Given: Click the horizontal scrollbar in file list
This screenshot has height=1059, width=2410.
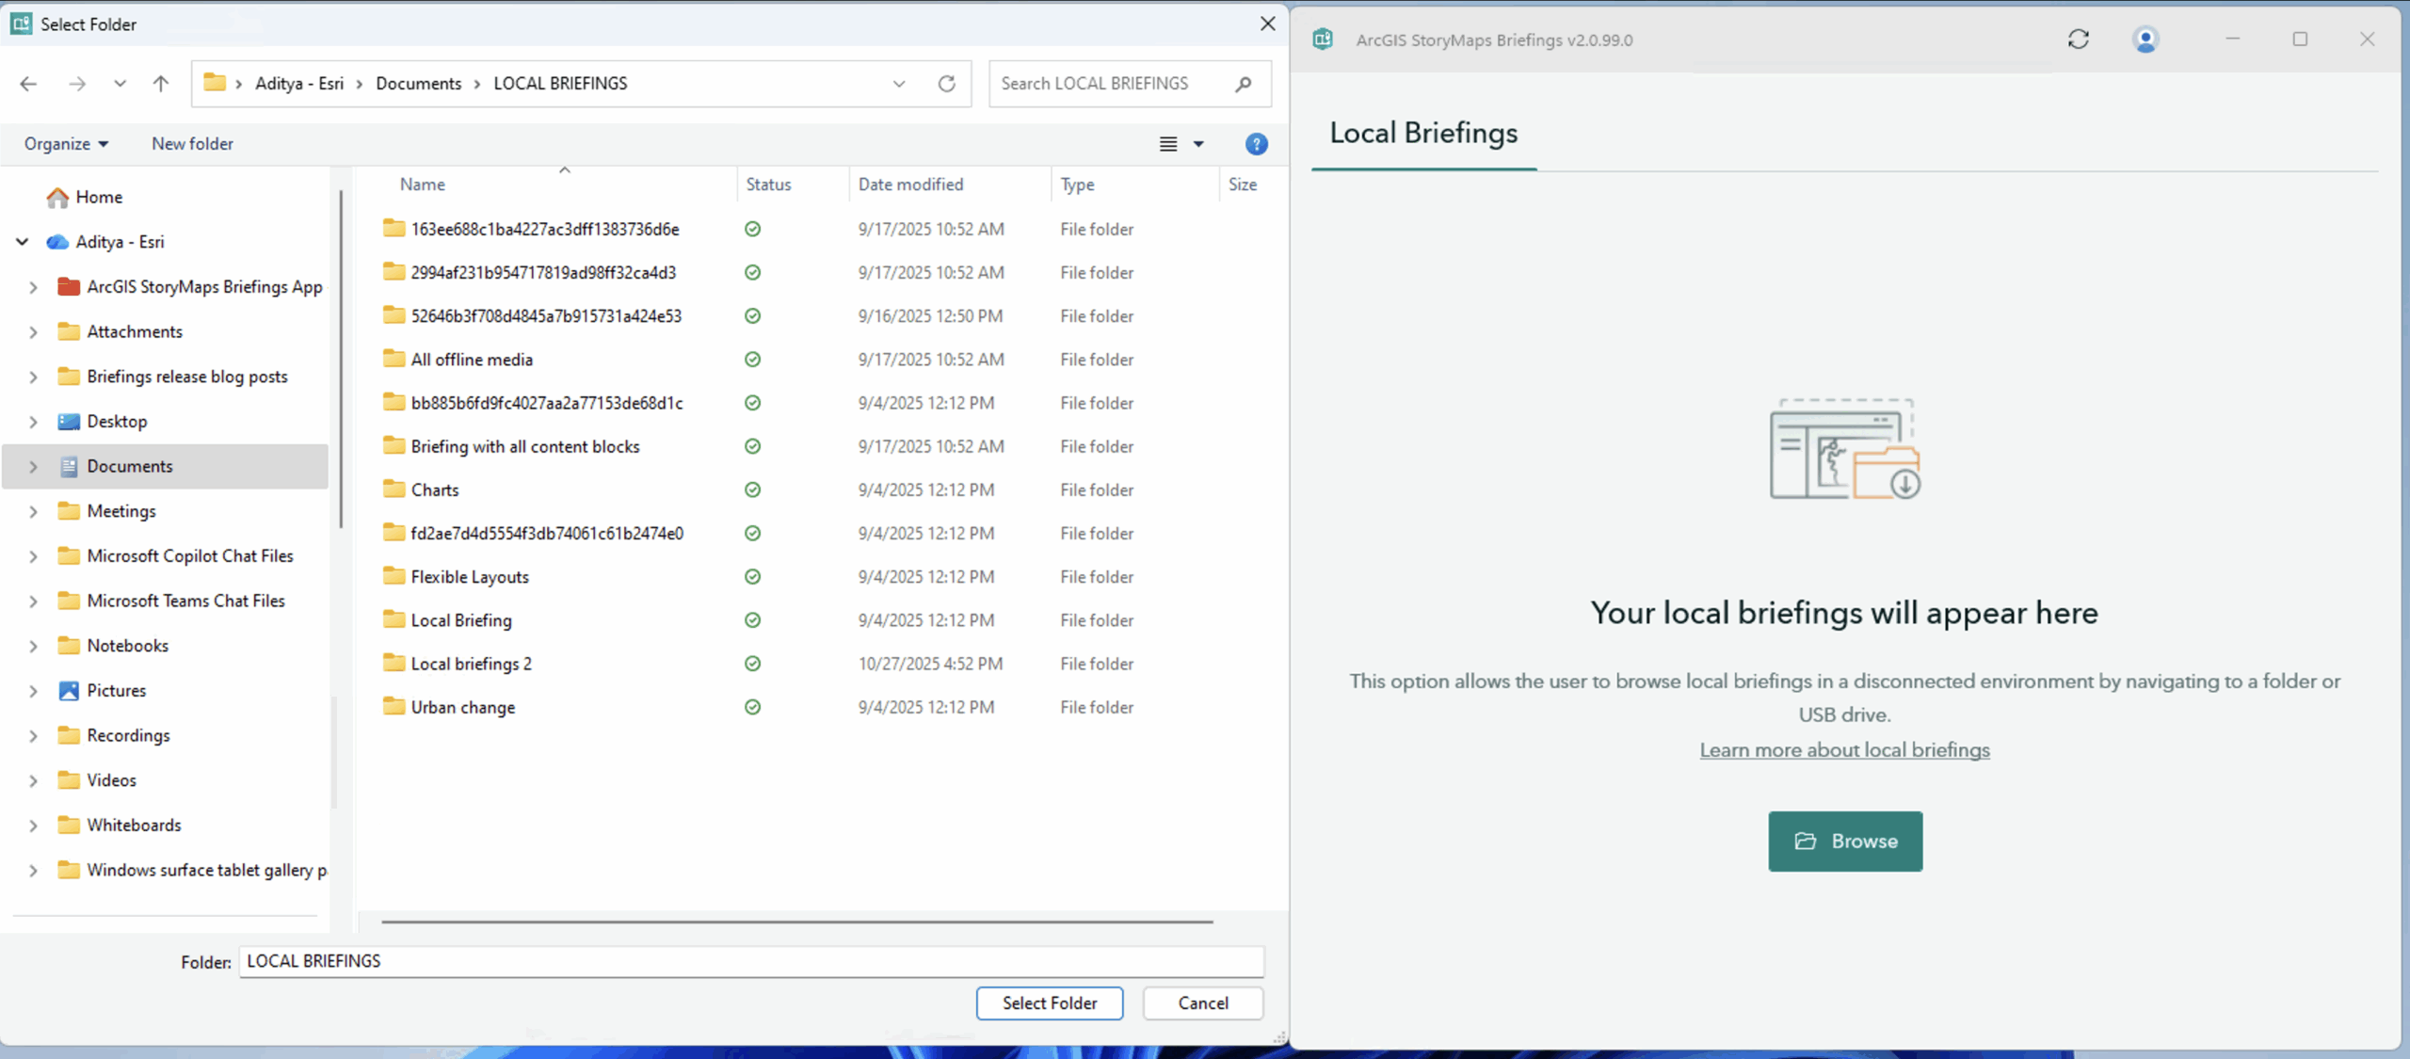Looking at the screenshot, I should [x=796, y=922].
